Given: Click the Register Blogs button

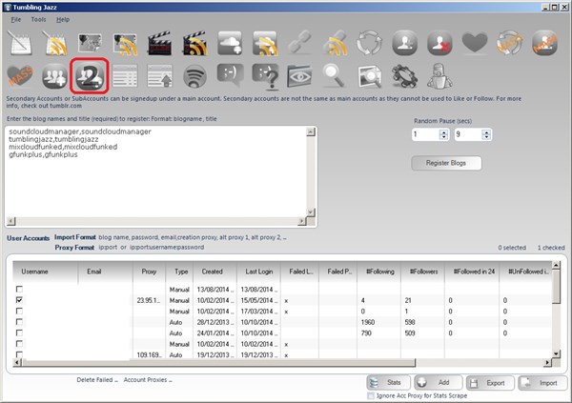Looking at the screenshot, I should click(x=446, y=163).
